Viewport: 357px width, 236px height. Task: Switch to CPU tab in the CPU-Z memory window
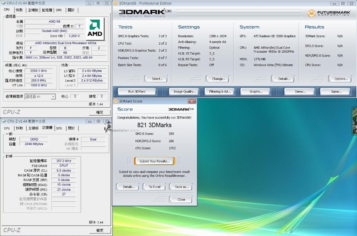[x=7, y=128]
